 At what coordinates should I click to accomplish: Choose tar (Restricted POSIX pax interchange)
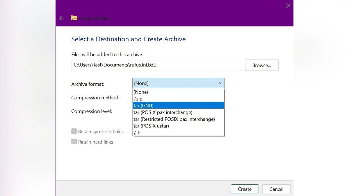pos(174,119)
